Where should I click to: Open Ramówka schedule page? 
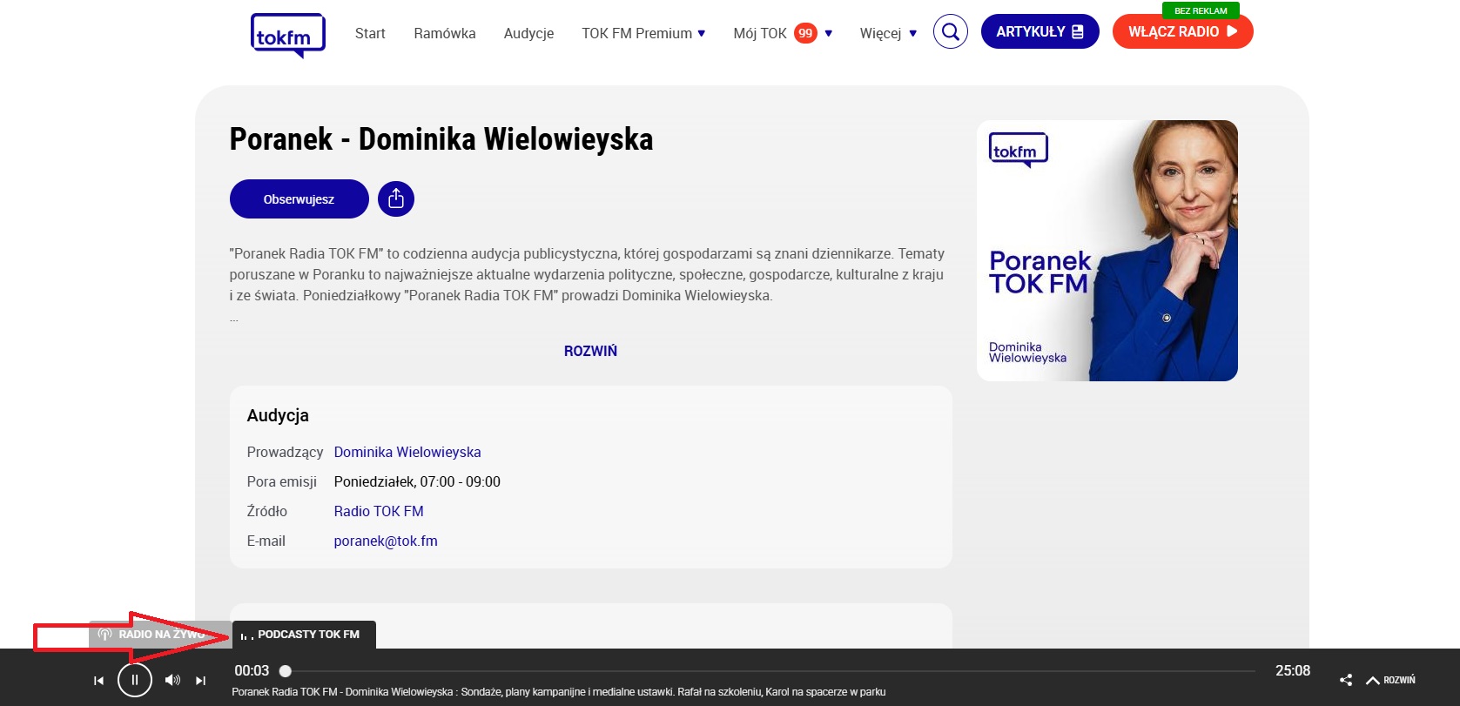coord(445,33)
